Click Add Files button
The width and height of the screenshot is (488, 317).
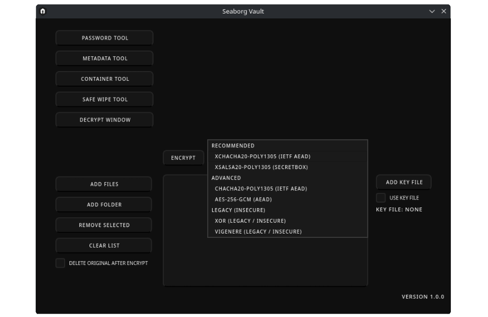coord(103,184)
